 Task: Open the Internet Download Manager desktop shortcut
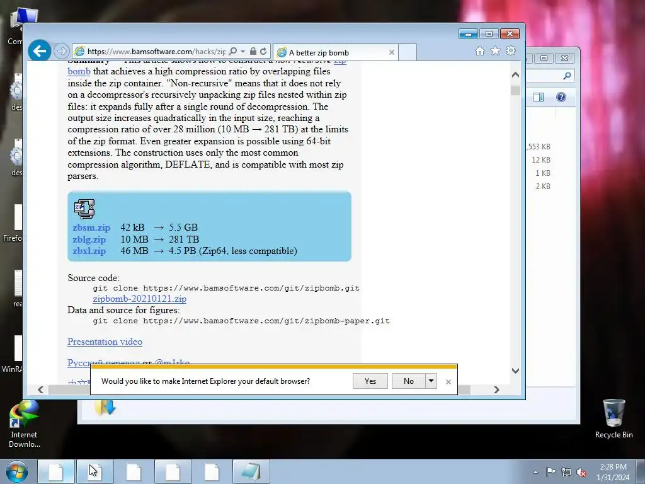[24, 425]
